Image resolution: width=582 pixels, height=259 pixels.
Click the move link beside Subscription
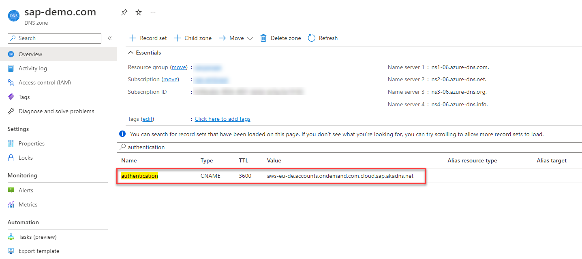tap(170, 79)
